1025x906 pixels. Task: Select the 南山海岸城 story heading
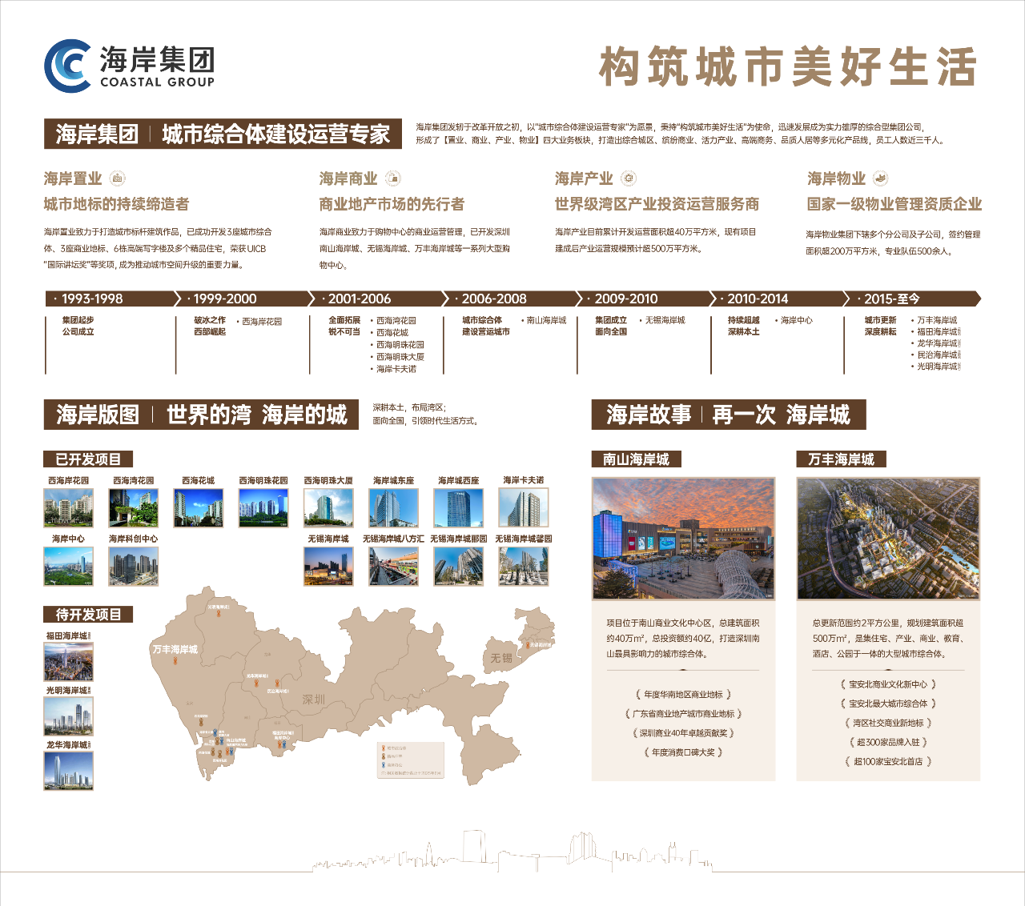click(636, 459)
